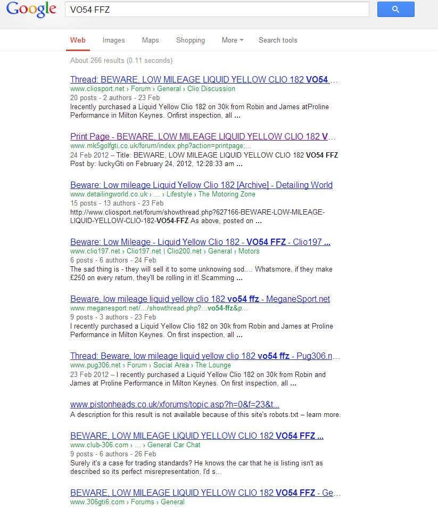Screen dimensions: 438x508
Task: Open Search tools options
Action: click(278, 40)
